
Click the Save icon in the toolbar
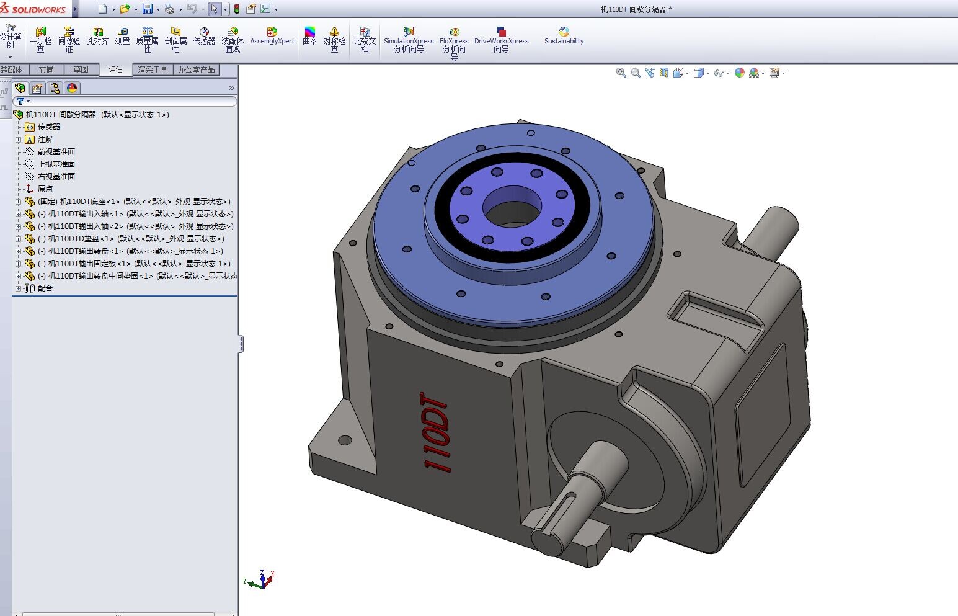click(x=148, y=9)
